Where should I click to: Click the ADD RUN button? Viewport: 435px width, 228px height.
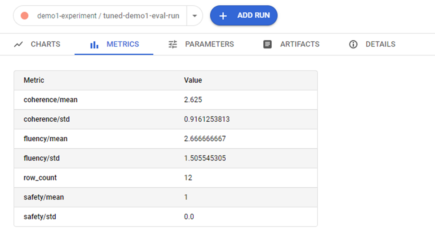click(x=244, y=16)
